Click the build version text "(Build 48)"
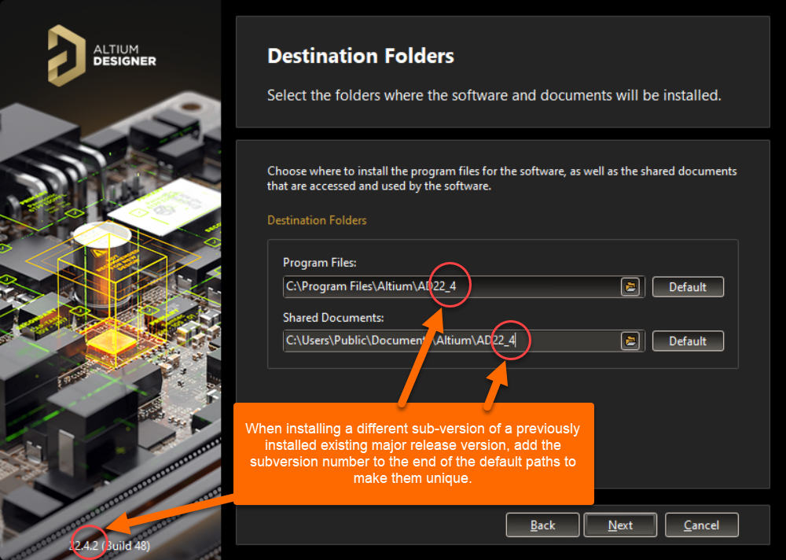 click(x=127, y=545)
